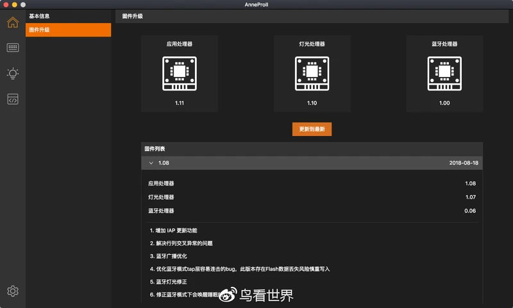
Task: Select the 基本信息 menu item
Action: click(x=69, y=16)
